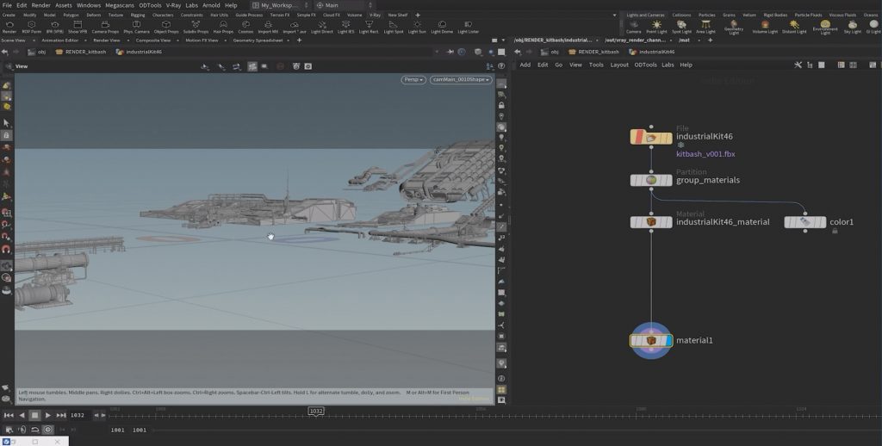Open the My_Workspace desktop dropdown
The height and width of the screenshot is (446, 882).
282,5
